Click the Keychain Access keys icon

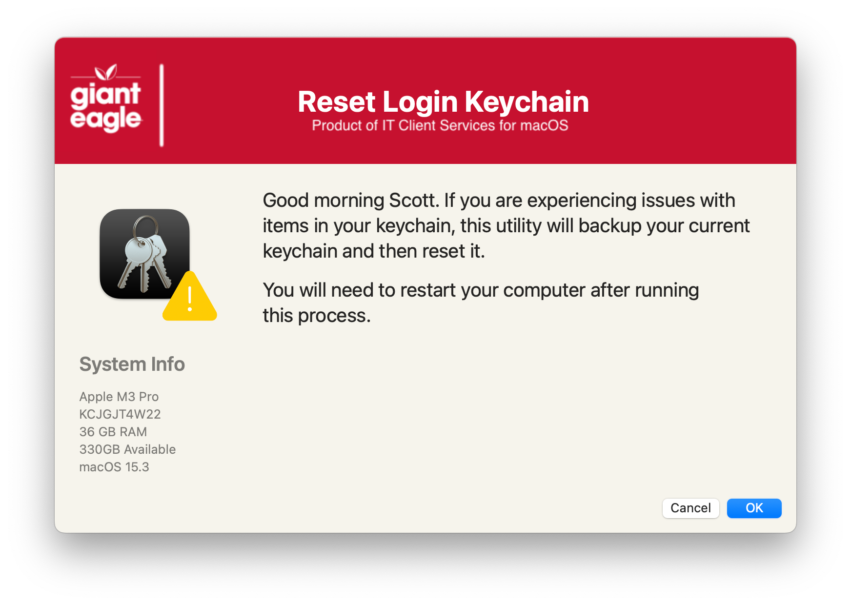[144, 254]
